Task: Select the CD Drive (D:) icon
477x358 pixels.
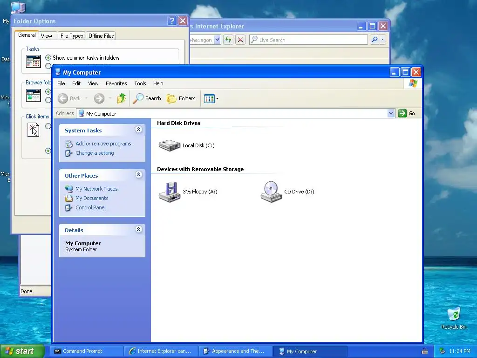Action: click(271, 192)
